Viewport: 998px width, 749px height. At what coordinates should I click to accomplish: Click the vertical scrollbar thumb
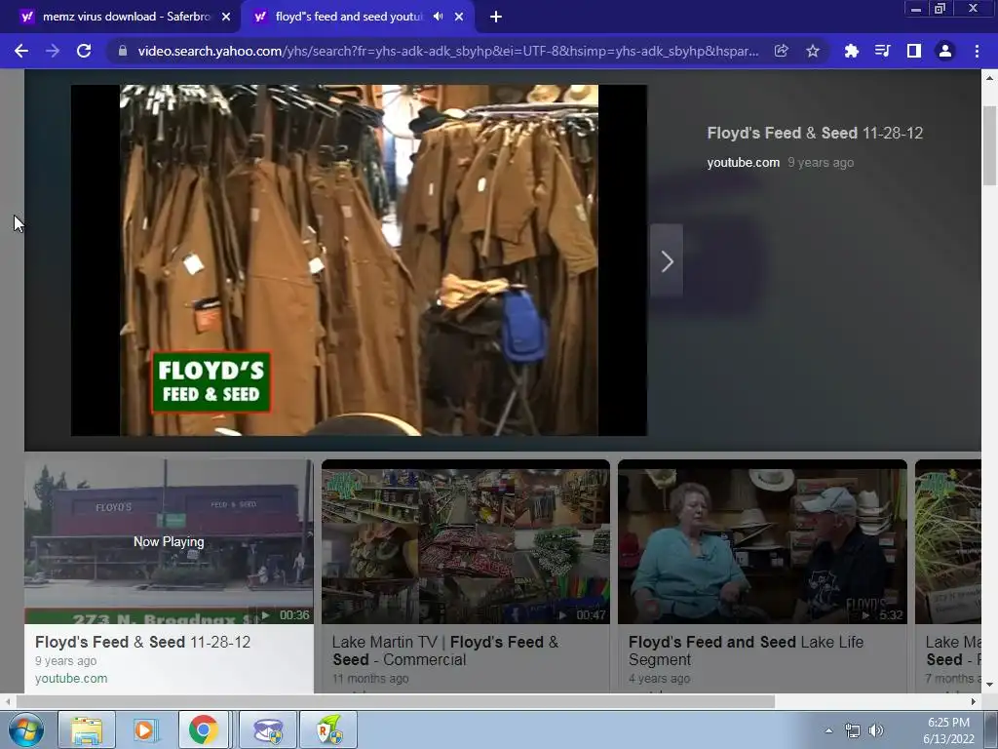click(x=989, y=144)
